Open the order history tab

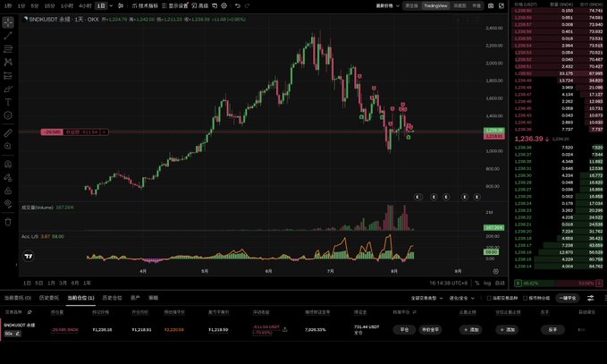49,298
